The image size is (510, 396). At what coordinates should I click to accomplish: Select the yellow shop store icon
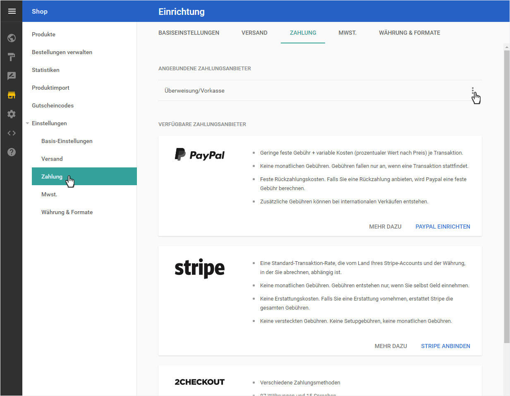click(12, 95)
